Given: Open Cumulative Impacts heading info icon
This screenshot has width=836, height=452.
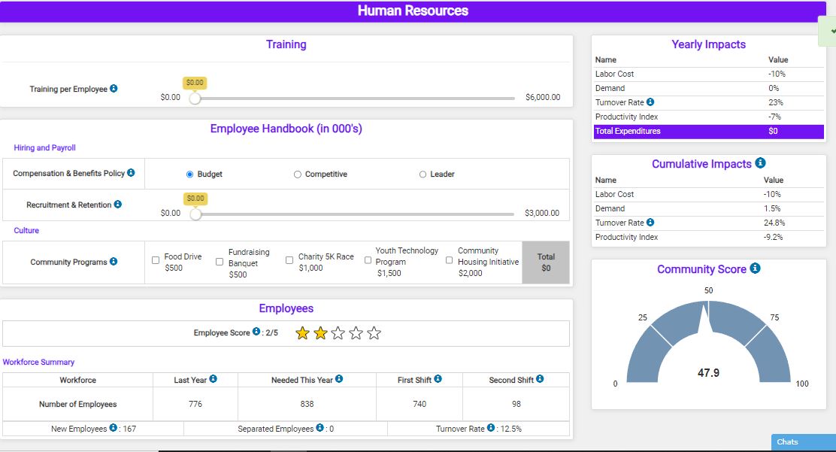Looking at the screenshot, I should [x=761, y=162].
